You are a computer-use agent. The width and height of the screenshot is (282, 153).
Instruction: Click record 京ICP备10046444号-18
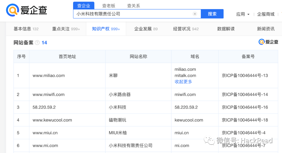[245, 120]
